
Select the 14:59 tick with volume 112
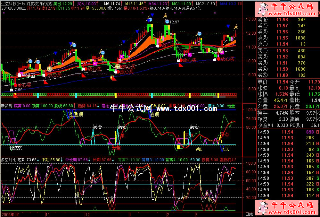coord(288,196)
